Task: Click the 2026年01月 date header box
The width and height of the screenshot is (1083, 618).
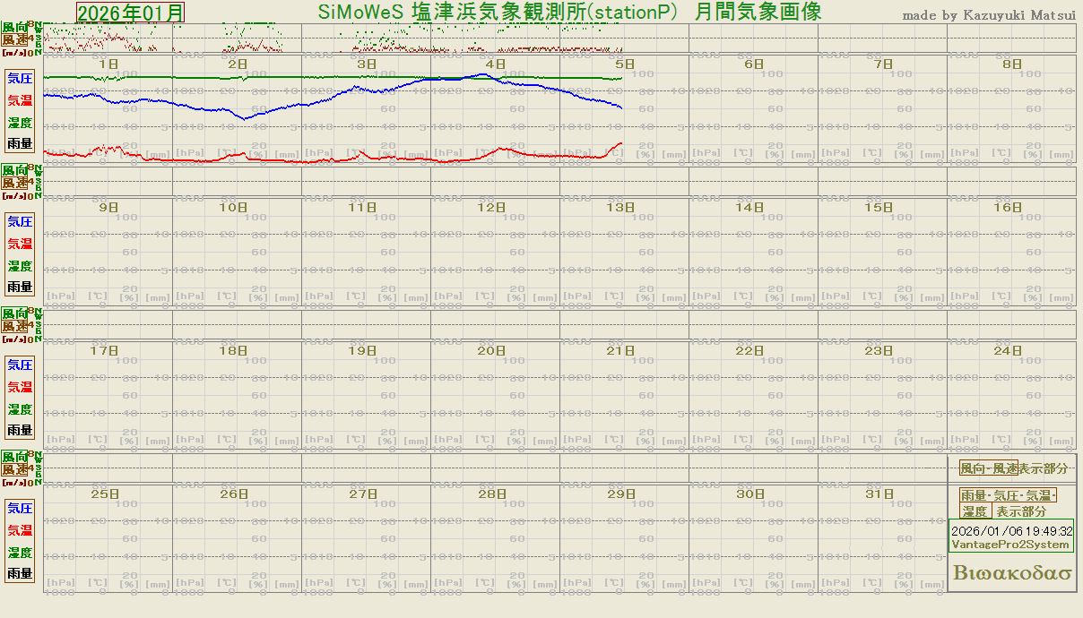Action: (131, 13)
